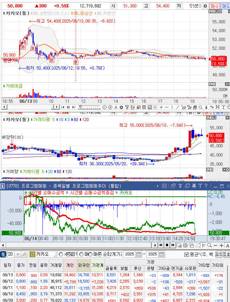The image size is (230, 302).
Task: Toggle the 평균 checkbox
Action: click(186, 255)
